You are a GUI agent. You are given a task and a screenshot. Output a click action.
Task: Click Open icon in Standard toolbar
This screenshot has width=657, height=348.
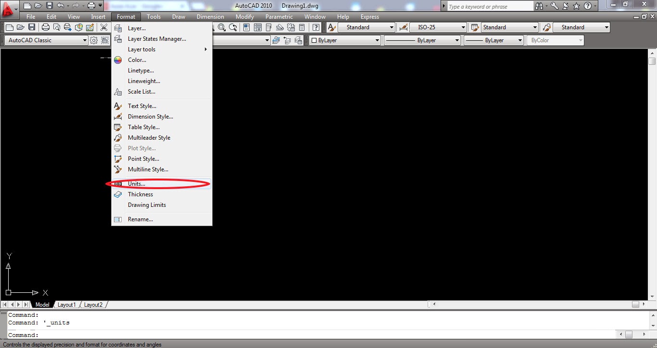click(20, 27)
